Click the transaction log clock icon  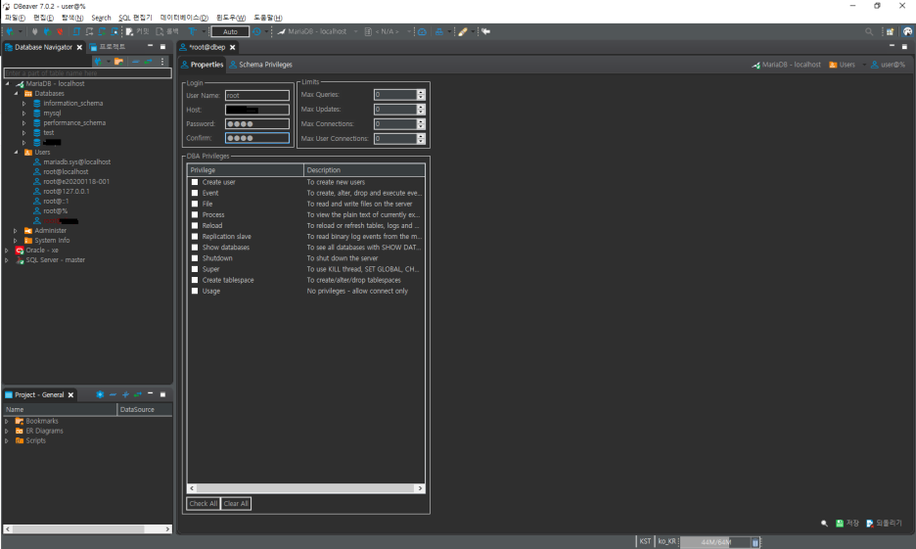256,31
